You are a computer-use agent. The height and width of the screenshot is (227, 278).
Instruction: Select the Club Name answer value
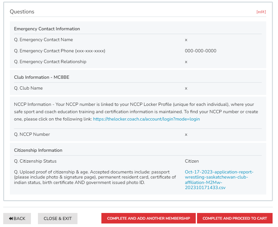pos(186,88)
